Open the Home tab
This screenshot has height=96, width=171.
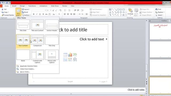point(6,6)
